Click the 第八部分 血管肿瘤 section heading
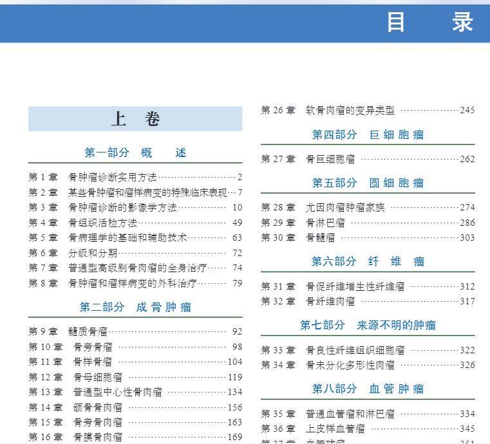The width and height of the screenshot is (490, 444). point(368,389)
